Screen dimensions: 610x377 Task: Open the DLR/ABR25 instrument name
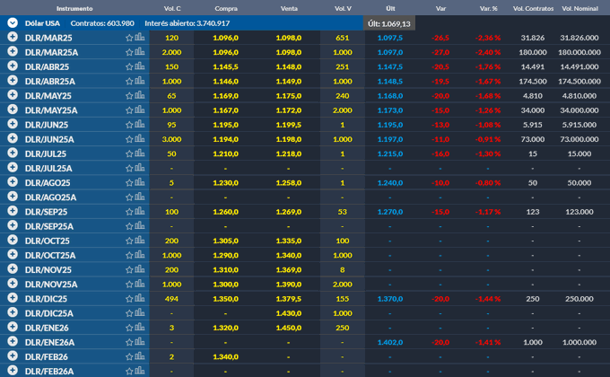(x=47, y=67)
